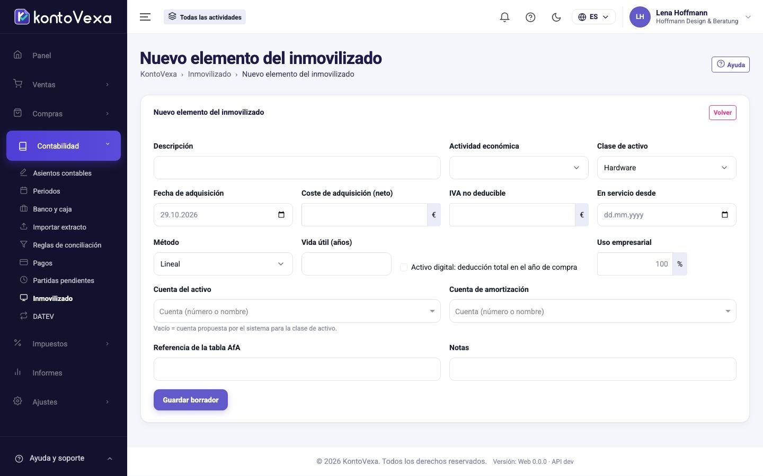
Task: Open the Método dropdown
Action: (223, 264)
